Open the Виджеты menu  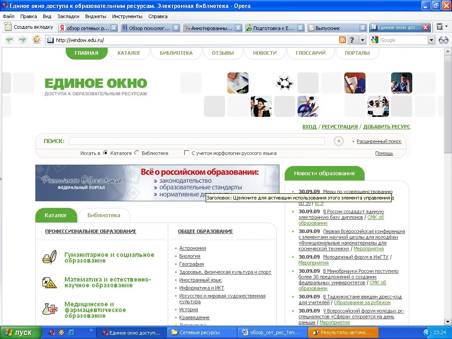(x=96, y=16)
